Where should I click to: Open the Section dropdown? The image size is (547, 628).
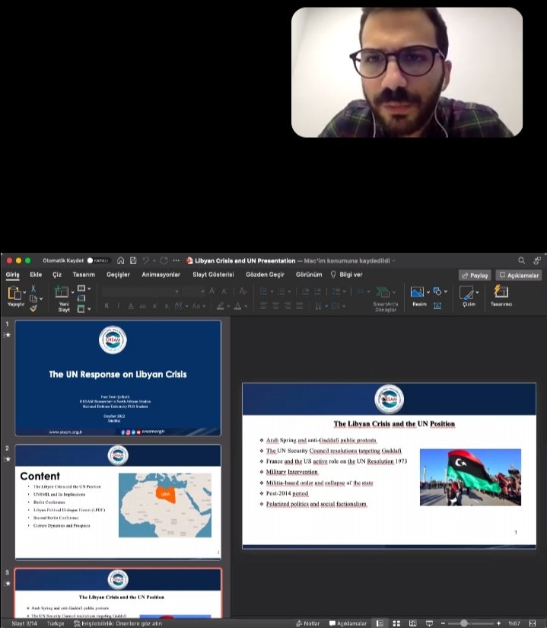[84, 308]
